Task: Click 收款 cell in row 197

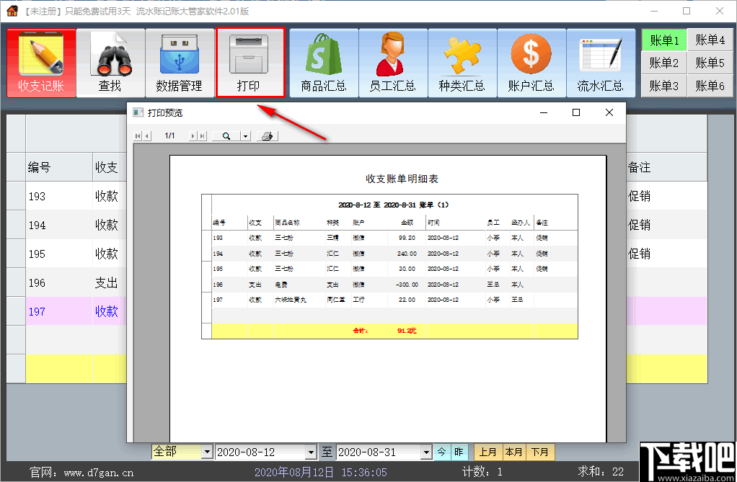Action: click(107, 311)
